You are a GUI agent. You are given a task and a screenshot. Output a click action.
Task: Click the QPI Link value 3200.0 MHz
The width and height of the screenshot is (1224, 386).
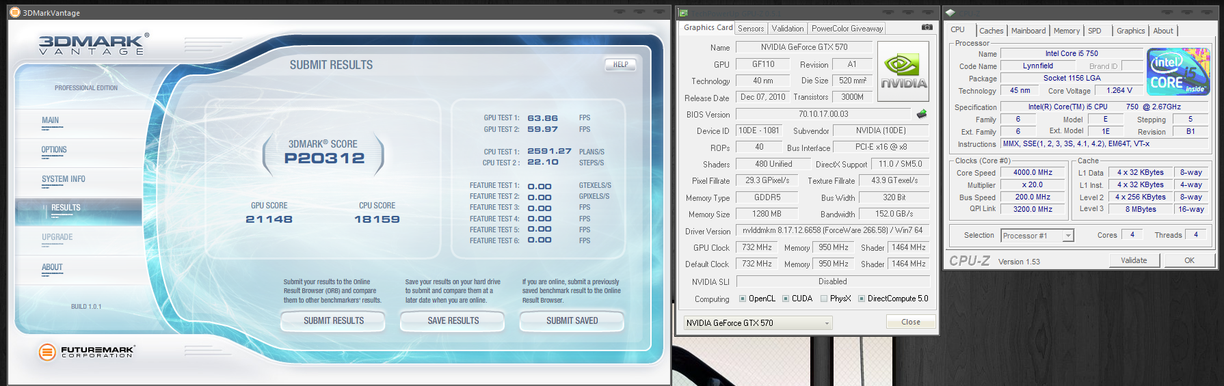pyautogui.click(x=1033, y=209)
